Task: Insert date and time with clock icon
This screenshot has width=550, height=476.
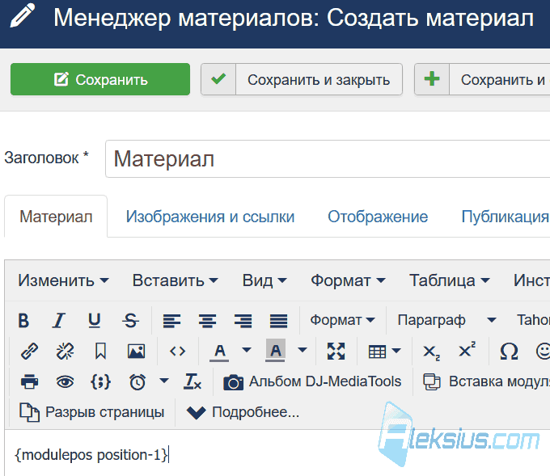Action: [137, 381]
